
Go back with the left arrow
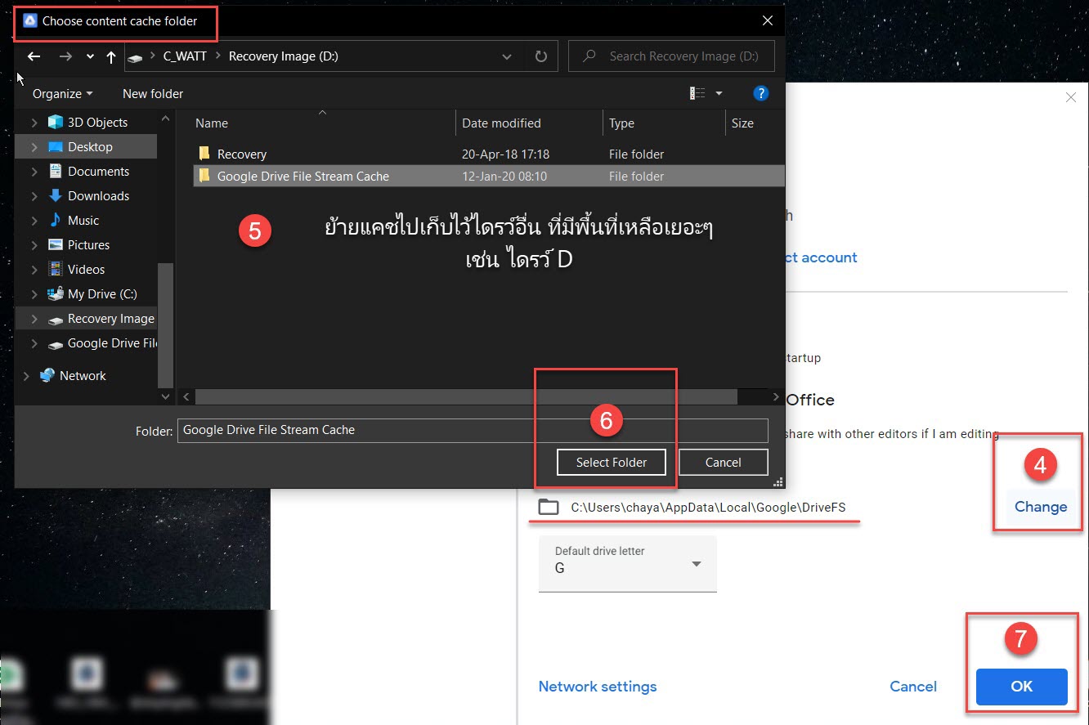[x=34, y=56]
